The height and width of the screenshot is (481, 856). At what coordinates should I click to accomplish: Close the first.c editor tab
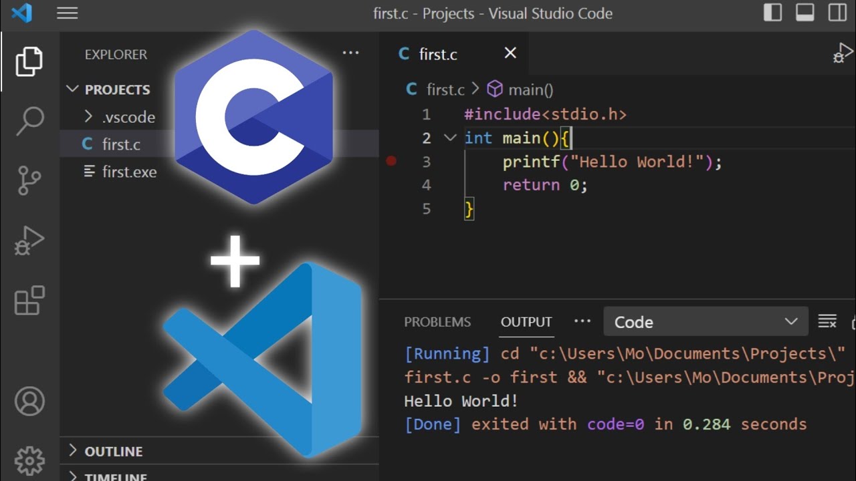[510, 53]
